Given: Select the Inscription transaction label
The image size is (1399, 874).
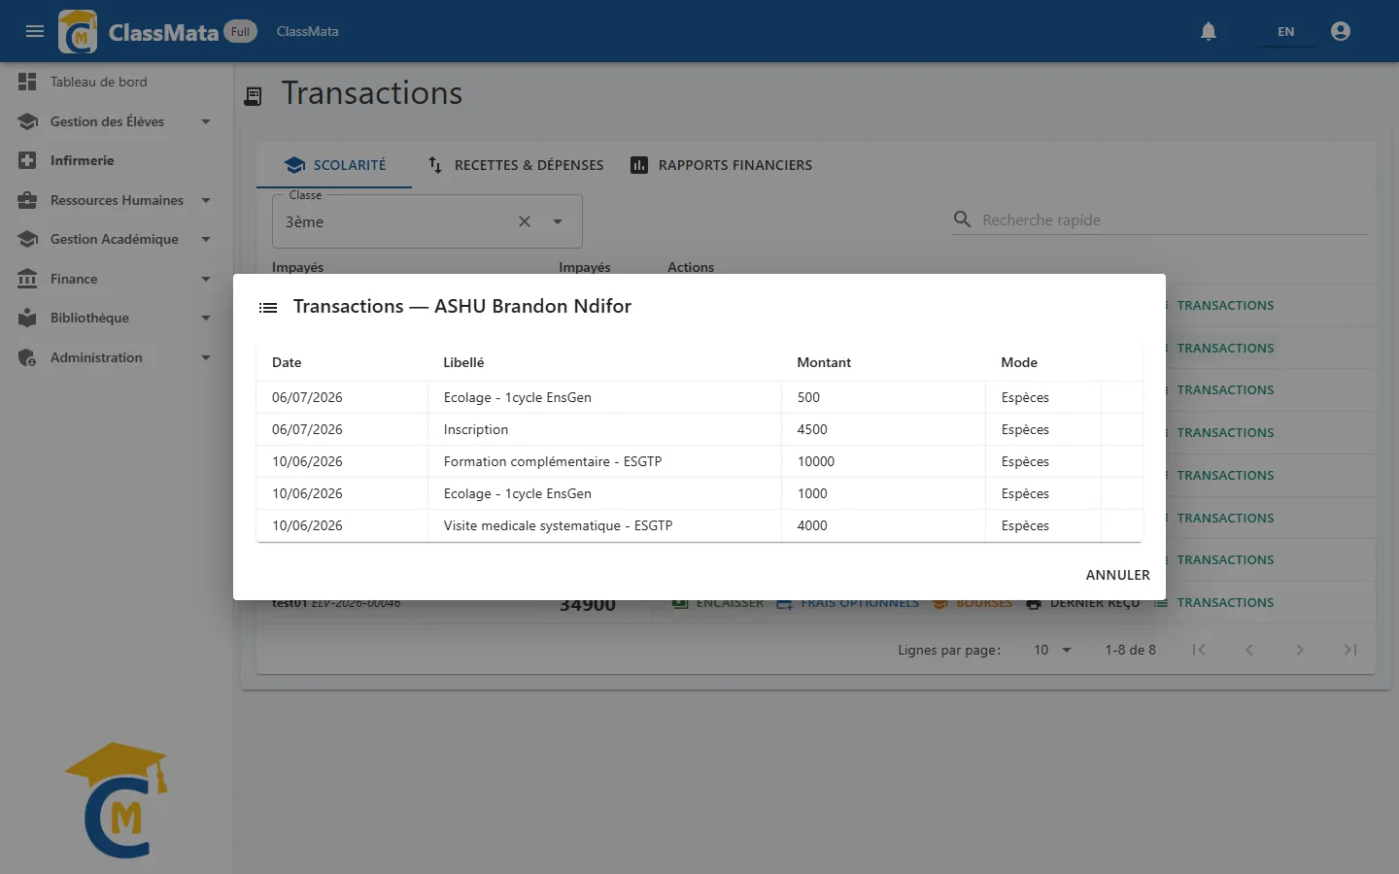Looking at the screenshot, I should click(476, 429).
